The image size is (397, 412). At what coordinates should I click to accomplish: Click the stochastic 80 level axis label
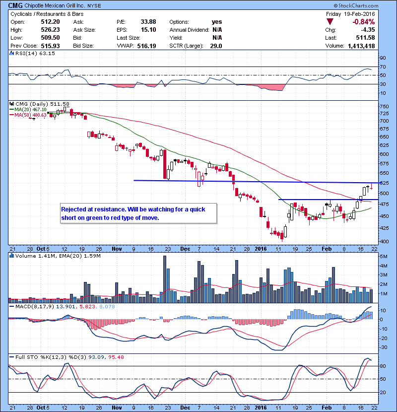pyautogui.click(x=383, y=366)
